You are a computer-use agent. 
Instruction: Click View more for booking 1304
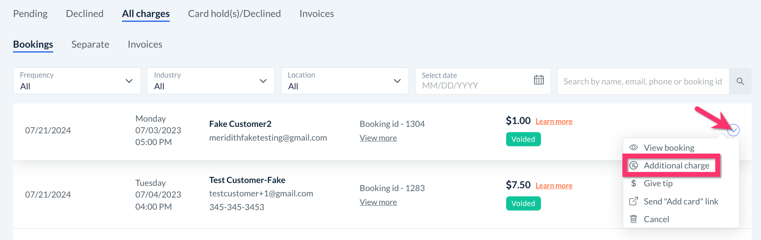(x=378, y=138)
